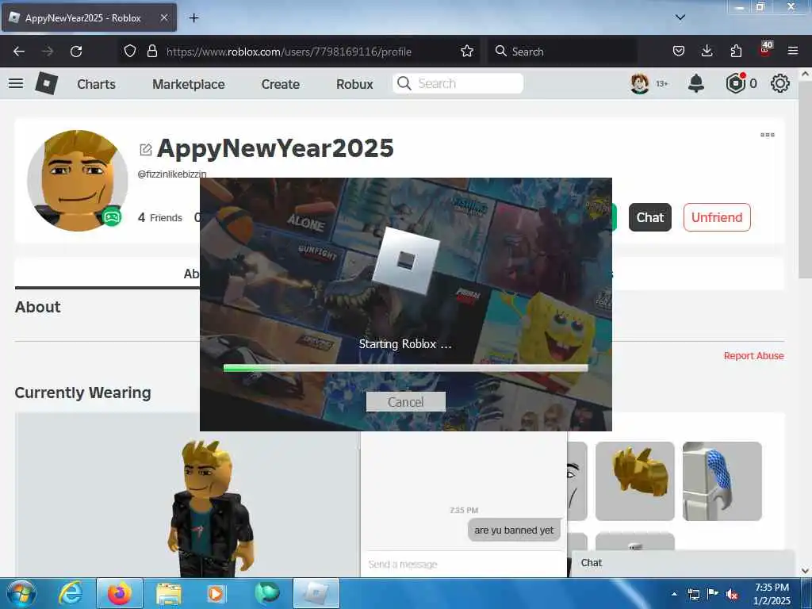
Task: Click the Firefox Search bar field
Action: point(562,52)
